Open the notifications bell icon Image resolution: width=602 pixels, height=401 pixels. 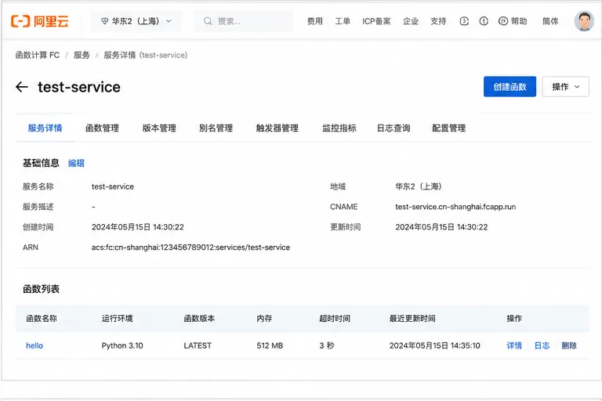[x=484, y=21]
